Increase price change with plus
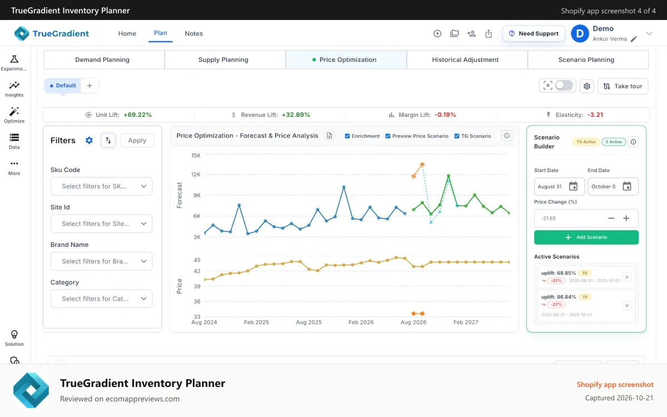Image resolution: width=667 pixels, height=417 pixels. pos(626,219)
